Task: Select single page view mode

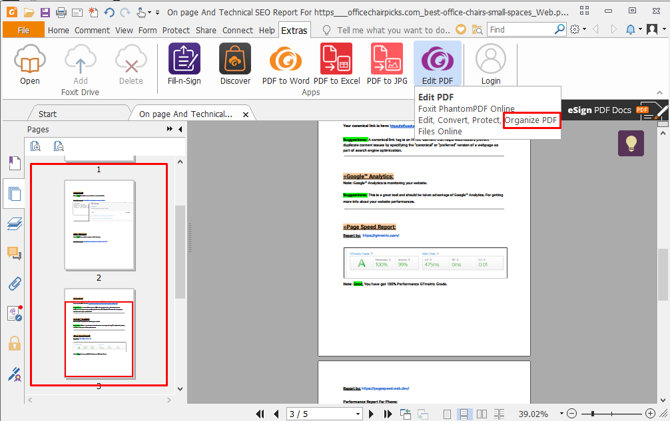Action: 447,414
